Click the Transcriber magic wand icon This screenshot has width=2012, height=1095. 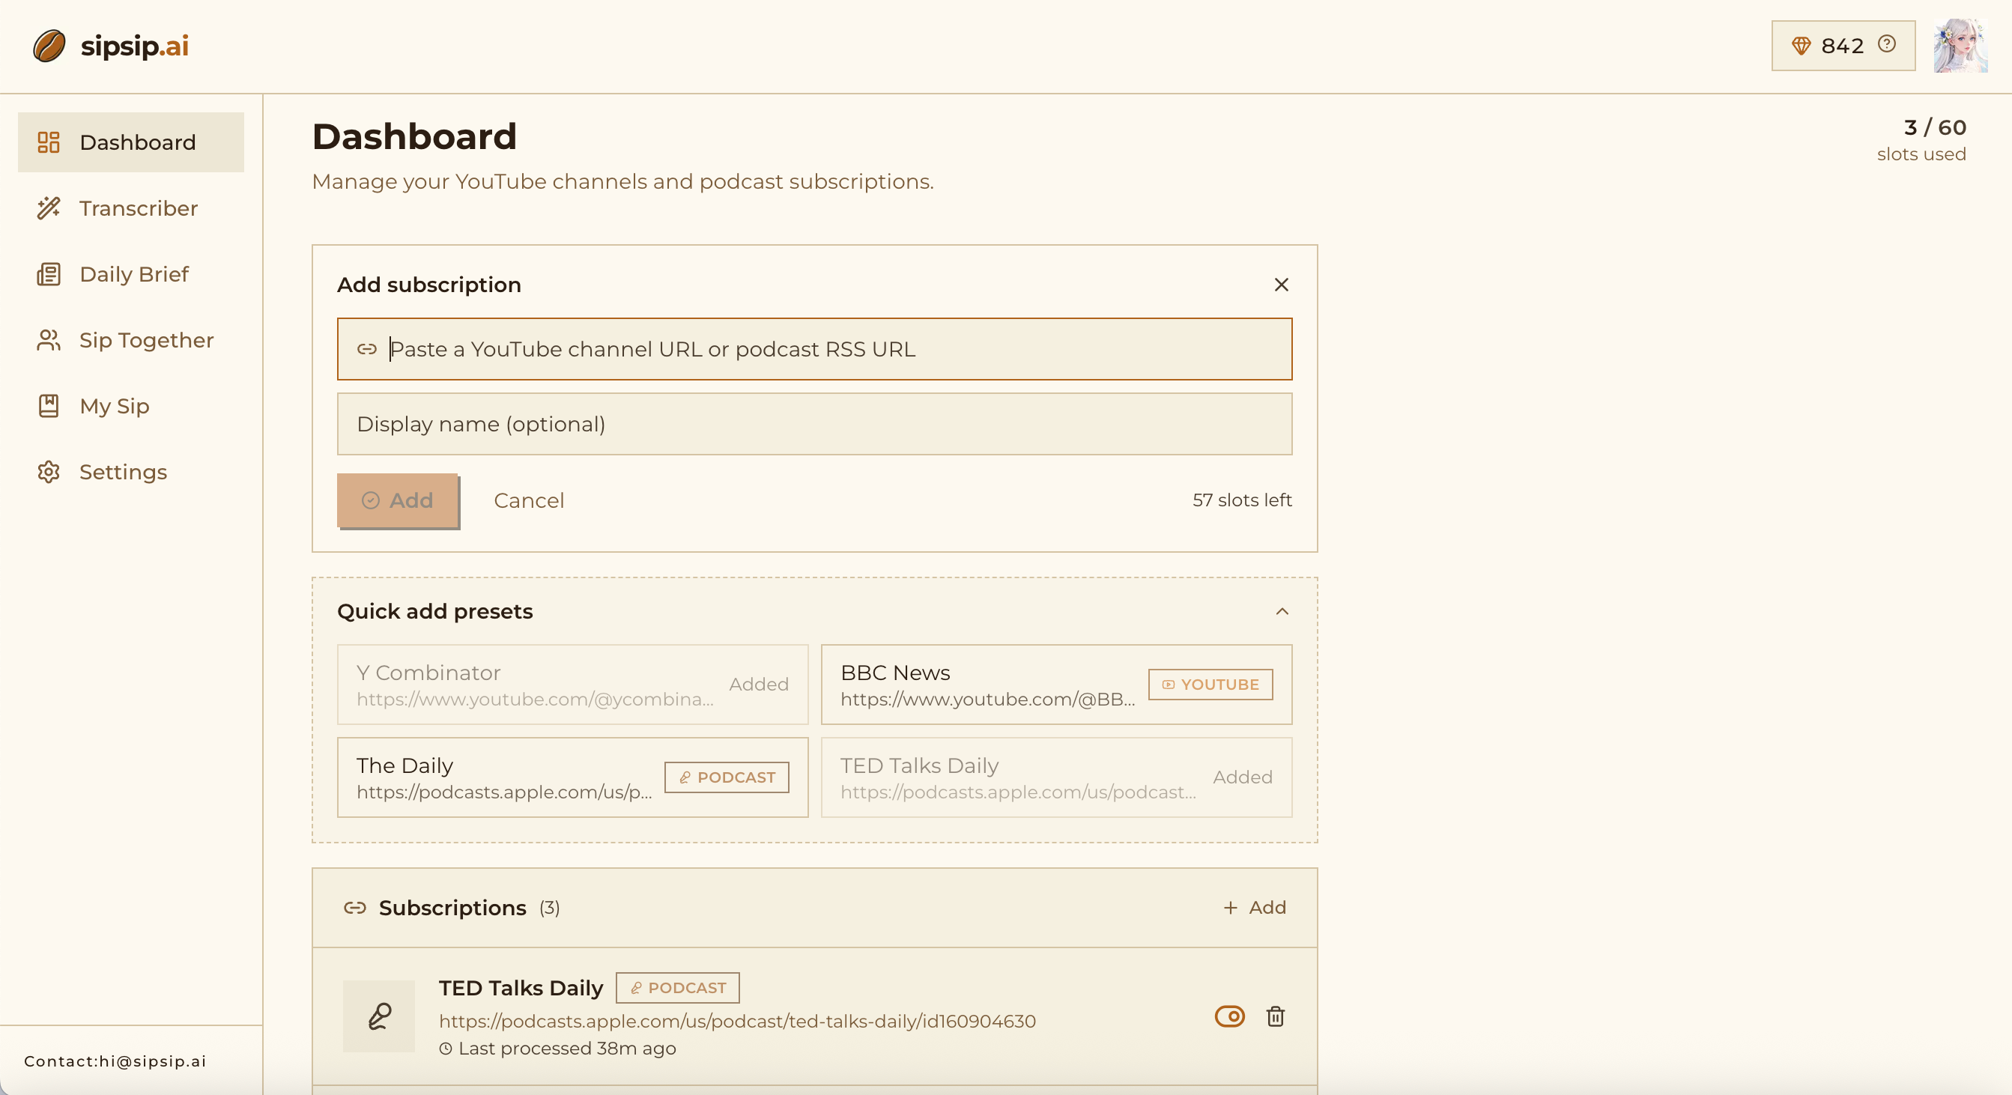coord(49,208)
